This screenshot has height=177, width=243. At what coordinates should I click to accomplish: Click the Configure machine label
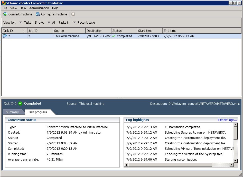(x=54, y=14)
